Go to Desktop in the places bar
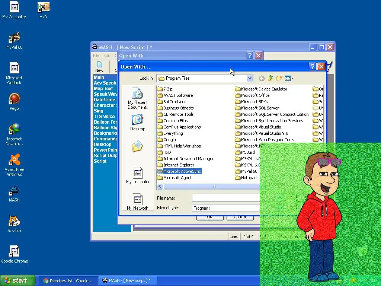The image size is (381, 286). point(138,123)
